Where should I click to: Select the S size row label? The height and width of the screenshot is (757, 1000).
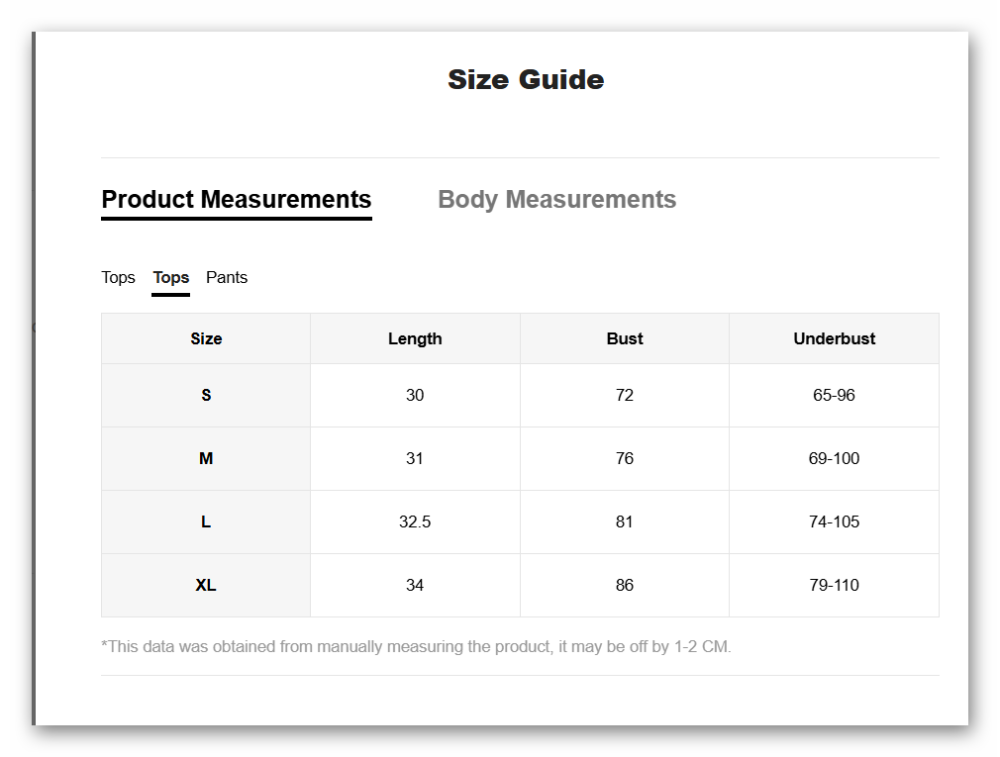(x=206, y=395)
